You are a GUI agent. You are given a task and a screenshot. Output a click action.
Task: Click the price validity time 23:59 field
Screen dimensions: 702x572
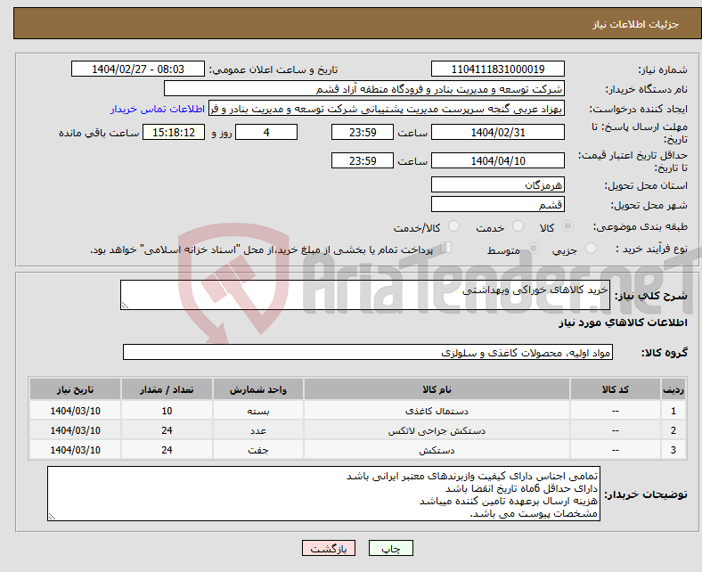(363, 160)
